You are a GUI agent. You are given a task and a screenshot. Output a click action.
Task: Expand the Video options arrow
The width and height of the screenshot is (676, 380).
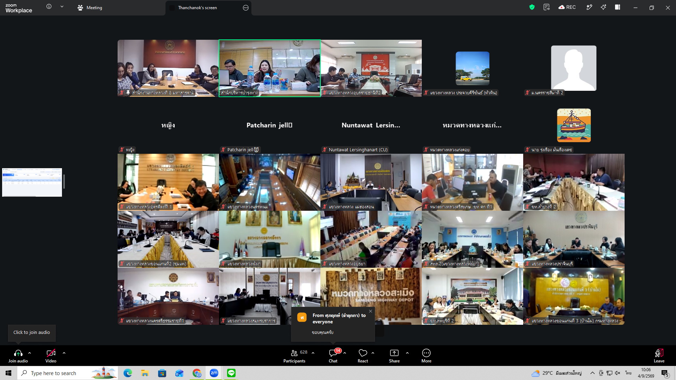(x=64, y=353)
